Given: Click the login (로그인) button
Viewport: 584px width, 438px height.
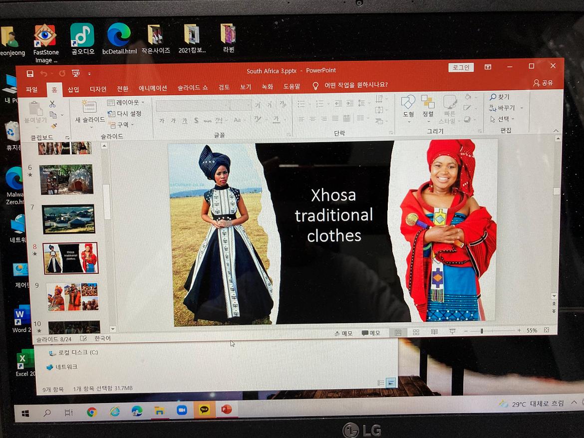Looking at the screenshot, I should [461, 67].
